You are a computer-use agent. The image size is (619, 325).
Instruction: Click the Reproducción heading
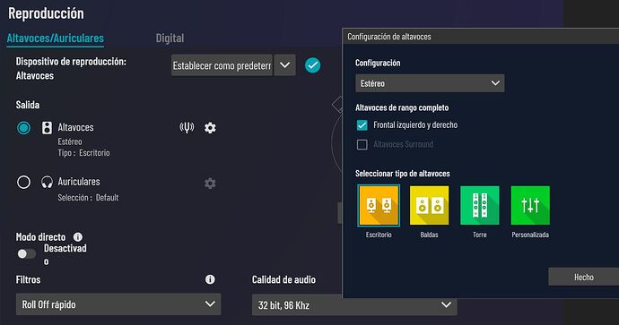(46, 13)
